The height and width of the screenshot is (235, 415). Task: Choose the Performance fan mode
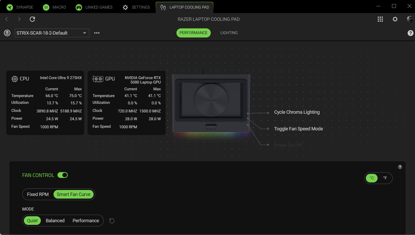86,221
